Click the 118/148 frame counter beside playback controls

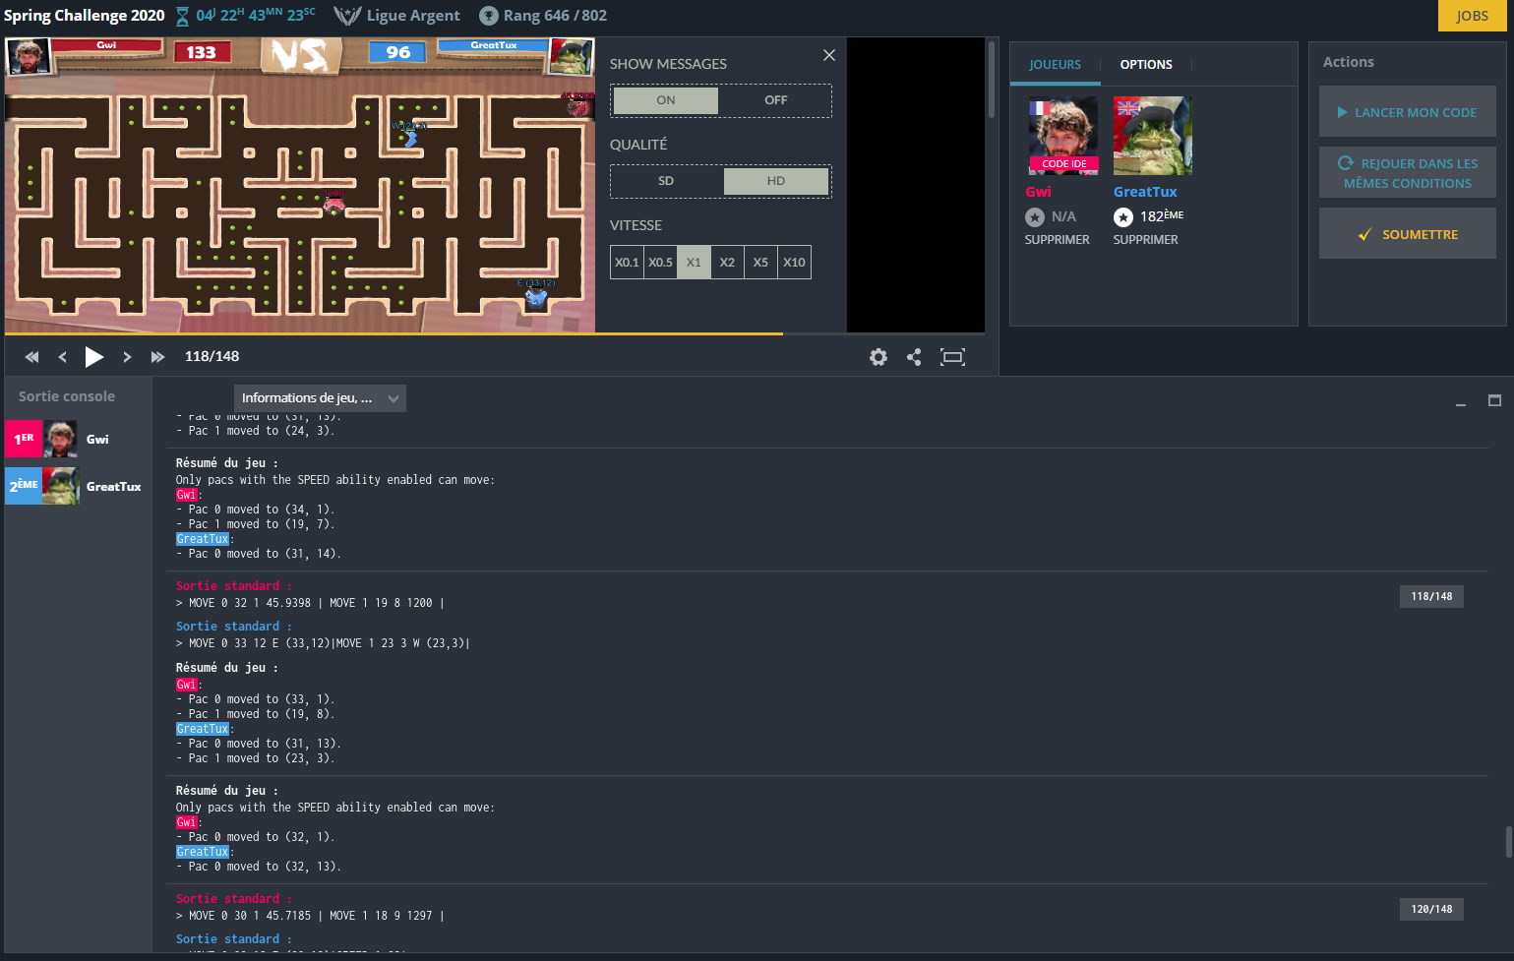pos(212,357)
